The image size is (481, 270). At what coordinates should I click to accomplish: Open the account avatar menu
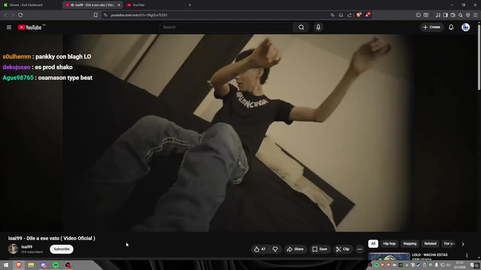pos(466,27)
